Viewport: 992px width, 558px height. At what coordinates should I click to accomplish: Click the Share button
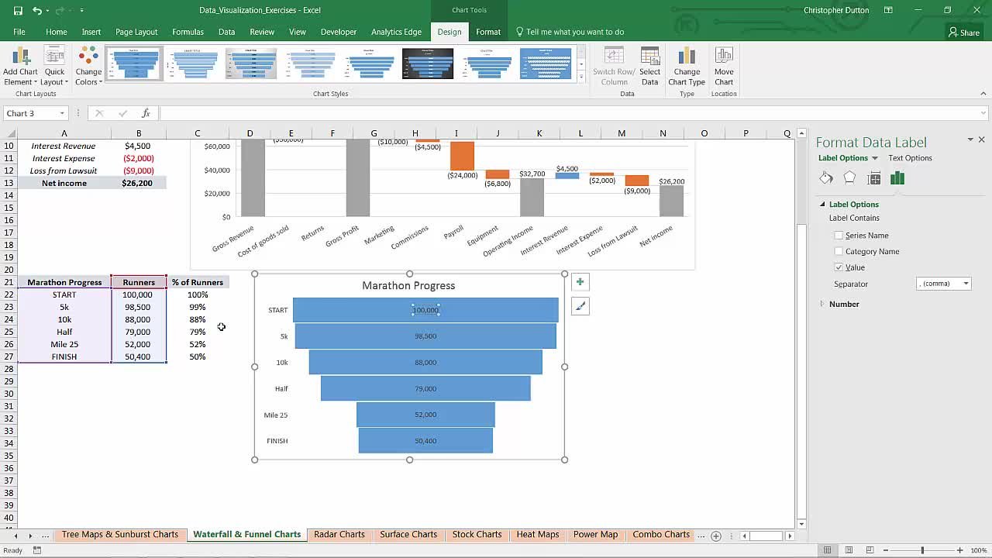pyautogui.click(x=964, y=32)
